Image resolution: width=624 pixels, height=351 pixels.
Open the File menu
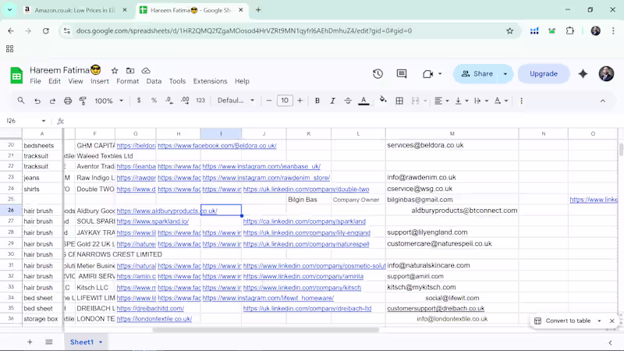pyautogui.click(x=35, y=81)
